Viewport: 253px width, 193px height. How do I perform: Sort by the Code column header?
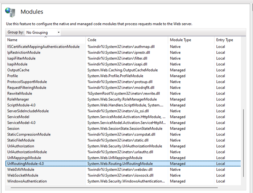point(127,40)
